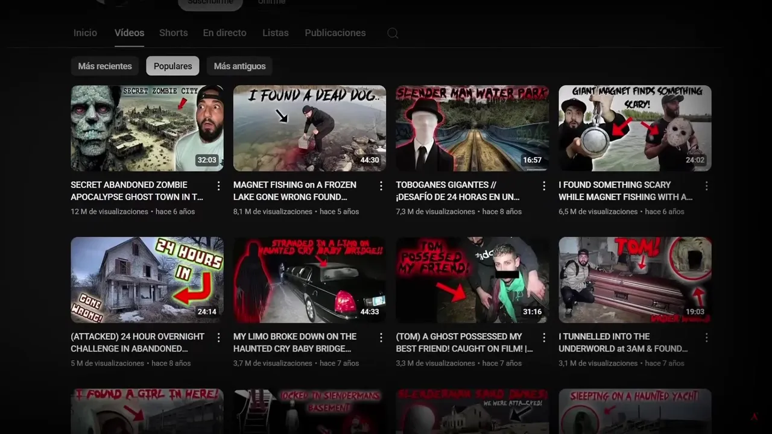
Task: Sort videos by Más antiguos
Action: click(239, 66)
